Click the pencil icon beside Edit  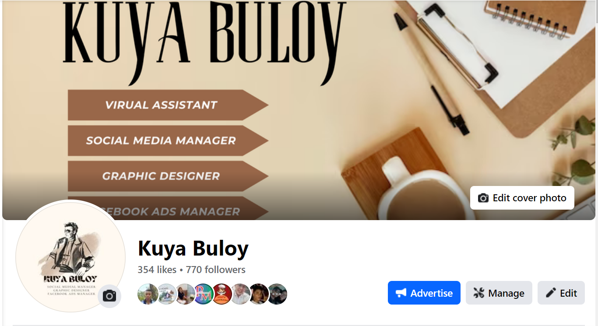point(551,293)
